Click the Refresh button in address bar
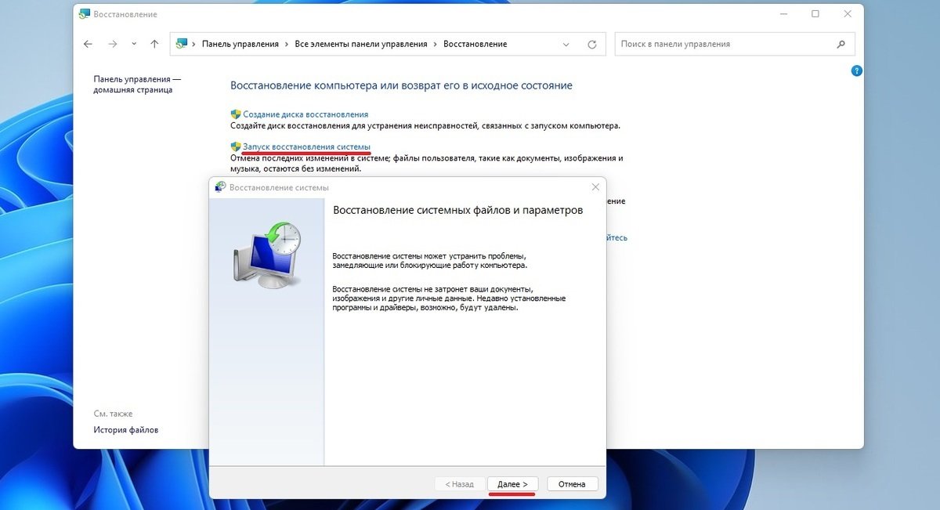Screen dimensions: 940x510 click(592, 45)
